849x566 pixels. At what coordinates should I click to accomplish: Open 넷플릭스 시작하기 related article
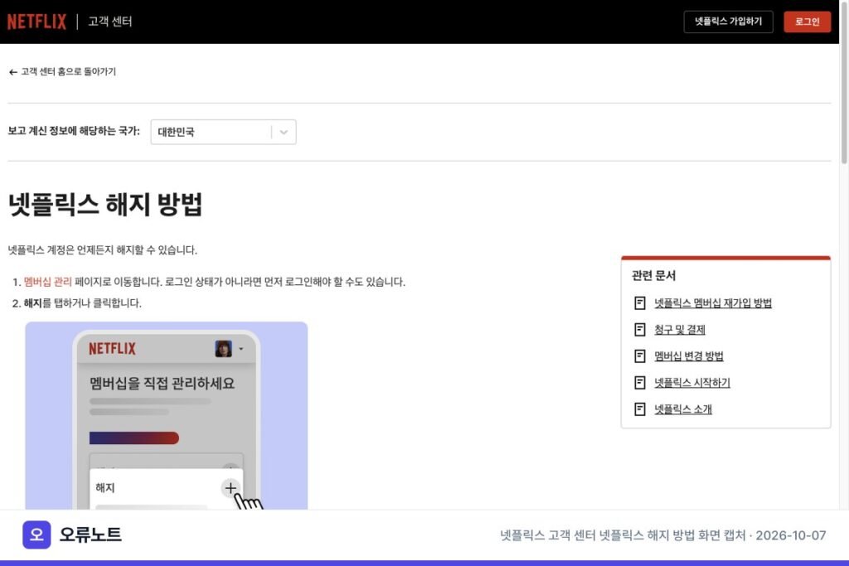point(692,383)
